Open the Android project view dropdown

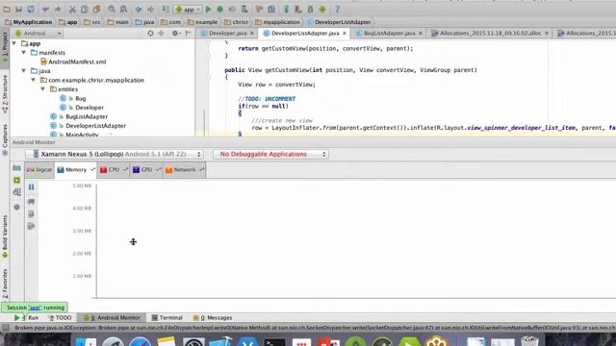coord(38,34)
